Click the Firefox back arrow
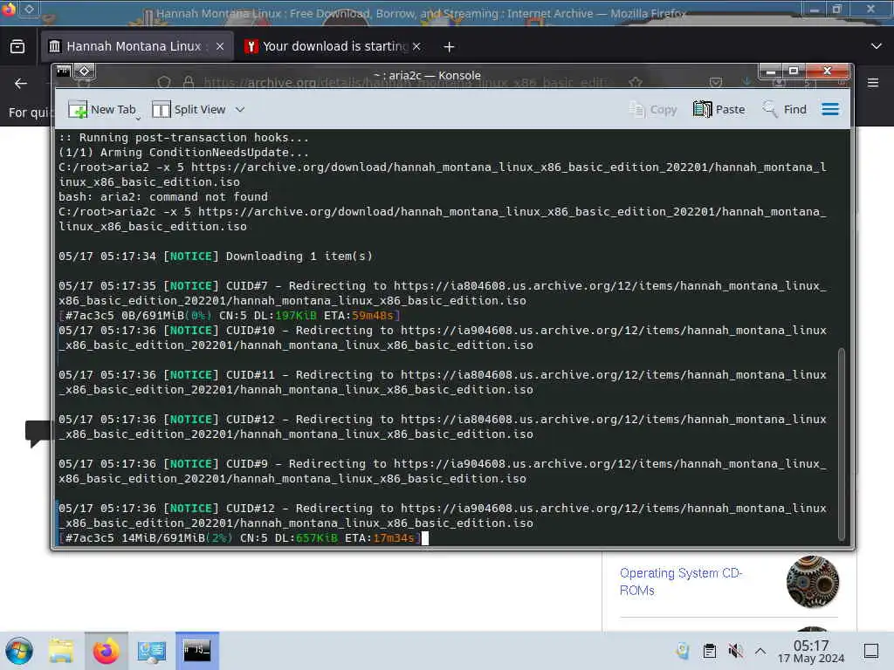The image size is (894, 670). [21, 84]
